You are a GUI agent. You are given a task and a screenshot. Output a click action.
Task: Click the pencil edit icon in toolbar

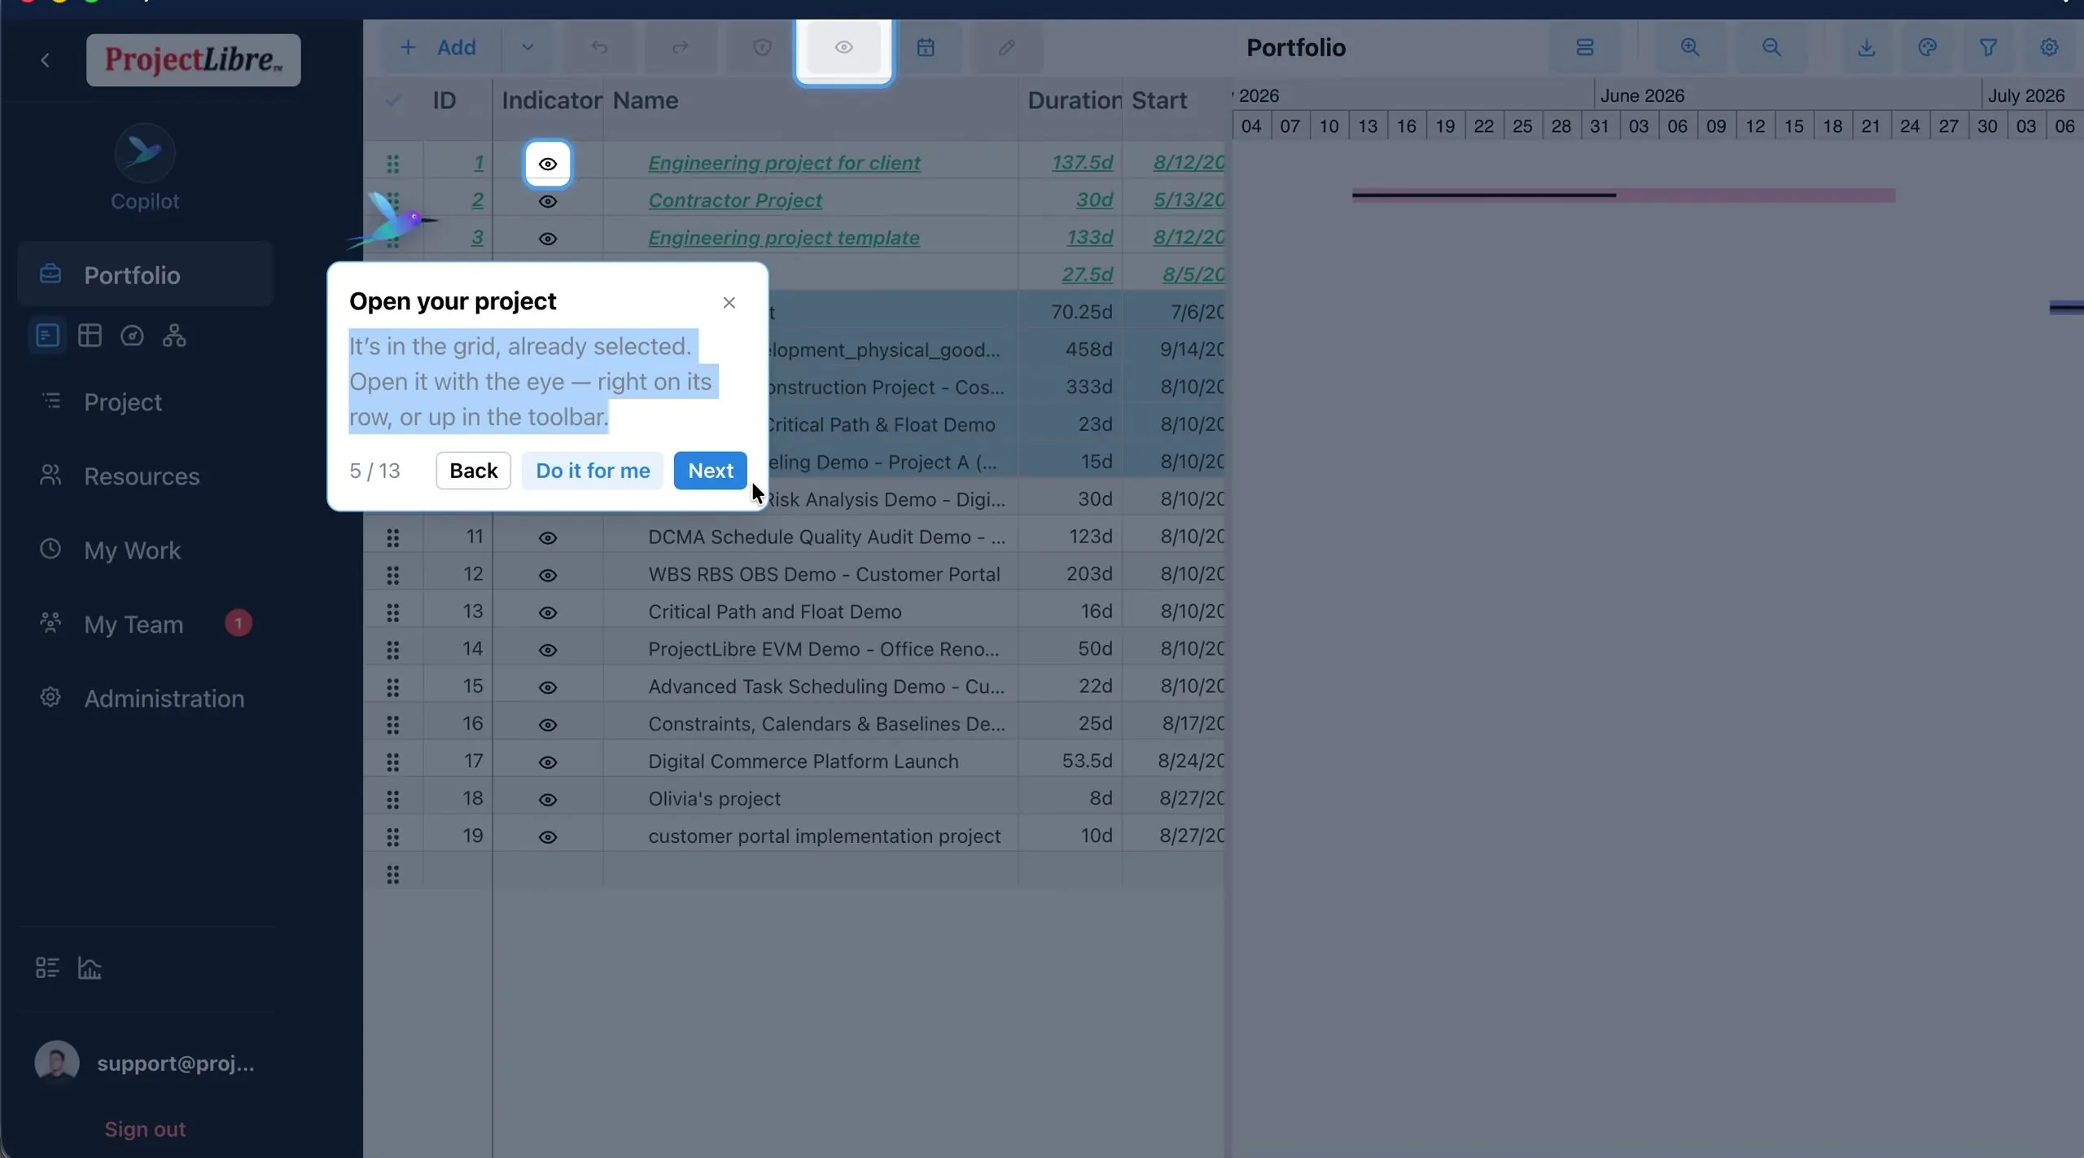pyautogui.click(x=1007, y=47)
